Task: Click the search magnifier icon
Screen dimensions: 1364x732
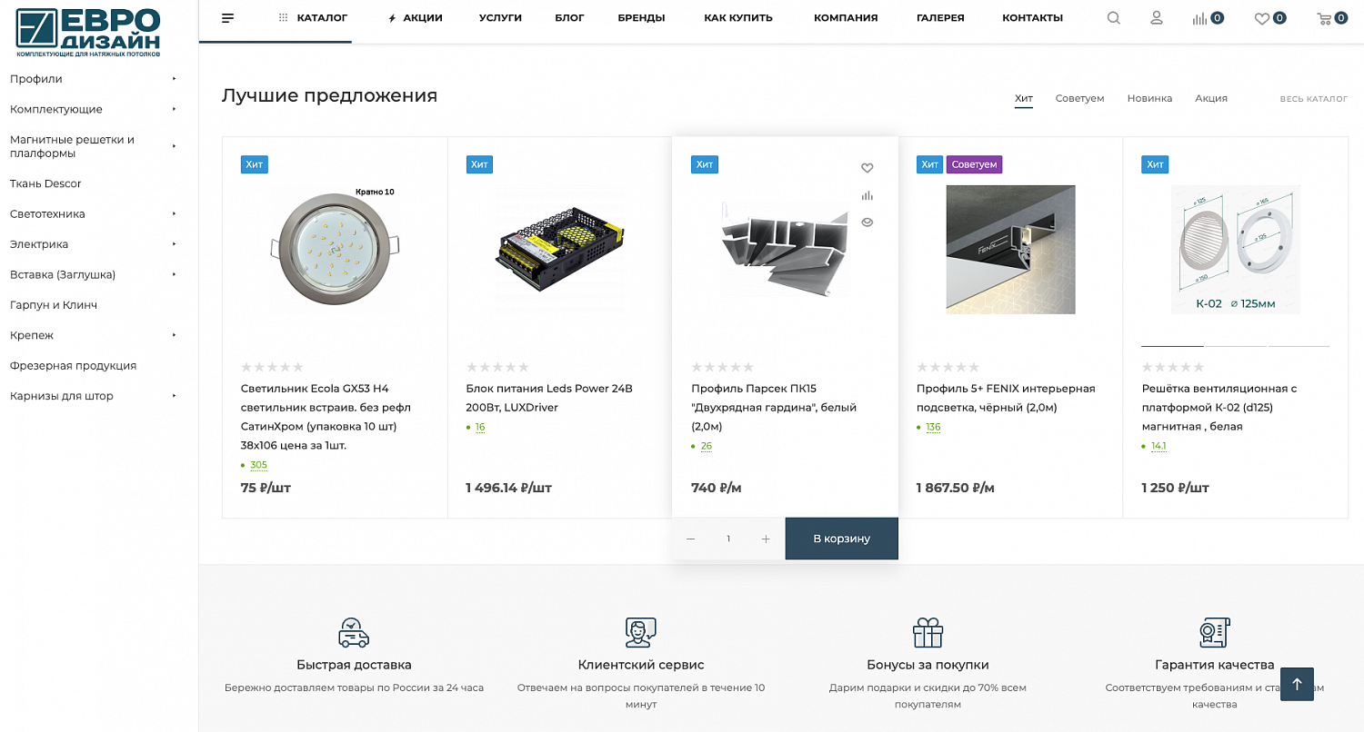Action: [x=1114, y=18]
